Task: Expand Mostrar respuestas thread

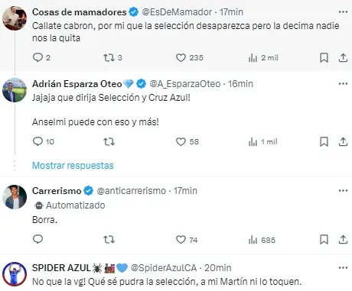Action: [x=73, y=166]
